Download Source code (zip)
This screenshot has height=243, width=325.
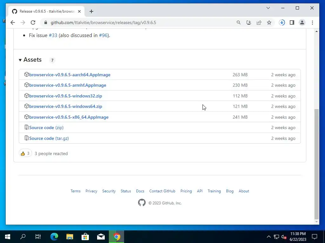coord(46,128)
